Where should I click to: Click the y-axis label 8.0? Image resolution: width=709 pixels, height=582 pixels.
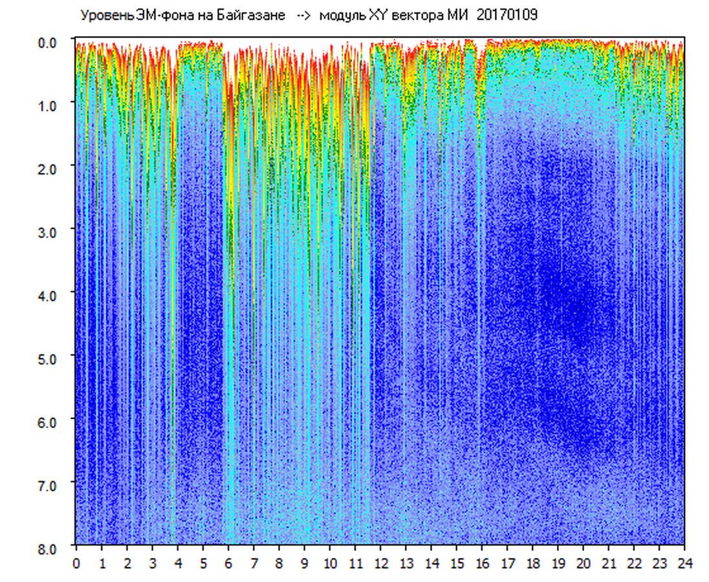pyautogui.click(x=50, y=548)
